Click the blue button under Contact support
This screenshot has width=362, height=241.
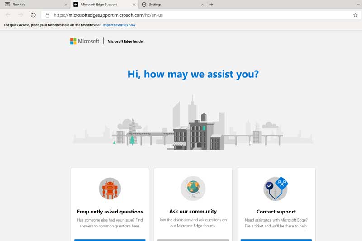[x=276, y=240]
